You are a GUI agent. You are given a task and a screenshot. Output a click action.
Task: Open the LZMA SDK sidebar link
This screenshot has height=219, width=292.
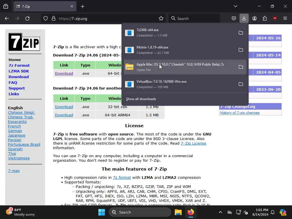coord(19,71)
